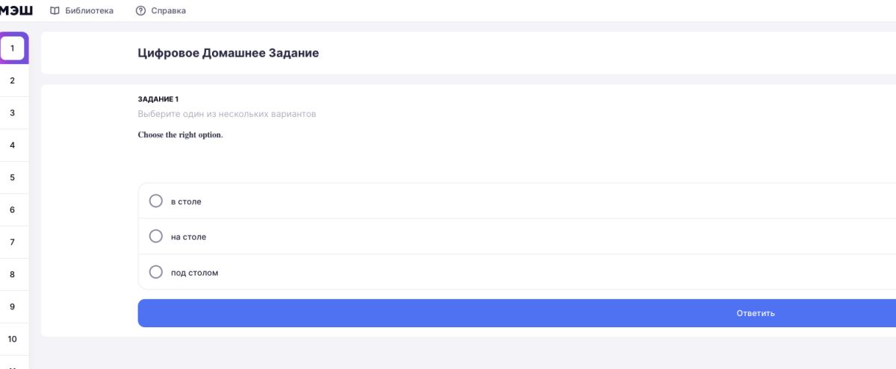The height and width of the screenshot is (369, 896).
Task: Select the "под столом" radio option
Action: (x=156, y=272)
